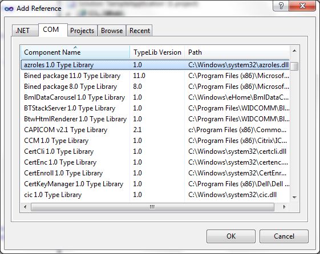Click version 8.0 cell
320x254 pixels.
pyautogui.click(x=137, y=87)
